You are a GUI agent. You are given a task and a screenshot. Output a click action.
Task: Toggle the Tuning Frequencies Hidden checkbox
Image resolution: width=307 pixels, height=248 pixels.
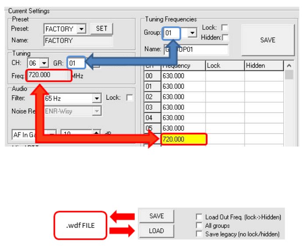point(225,37)
